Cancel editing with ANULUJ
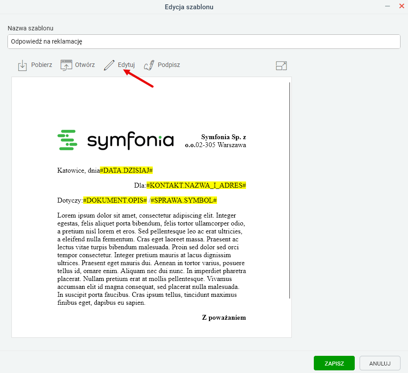The image size is (408, 373). click(380, 363)
